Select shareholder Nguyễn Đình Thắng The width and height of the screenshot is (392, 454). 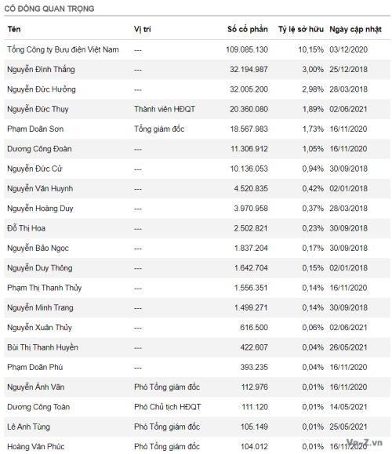[41, 70]
